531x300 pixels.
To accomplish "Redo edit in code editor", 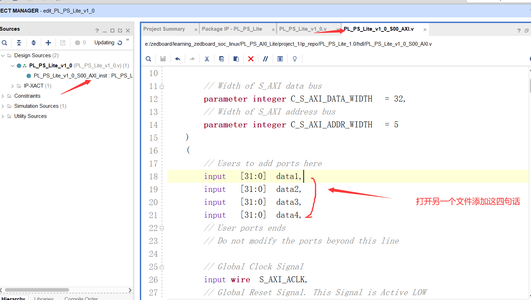I will pyautogui.click(x=192, y=59).
